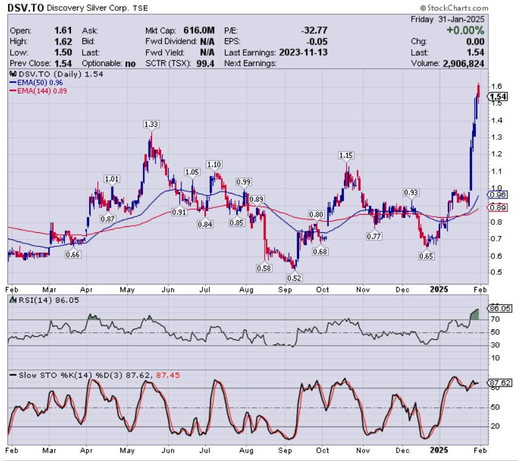Click the Chg value 0.00

[x=475, y=42]
